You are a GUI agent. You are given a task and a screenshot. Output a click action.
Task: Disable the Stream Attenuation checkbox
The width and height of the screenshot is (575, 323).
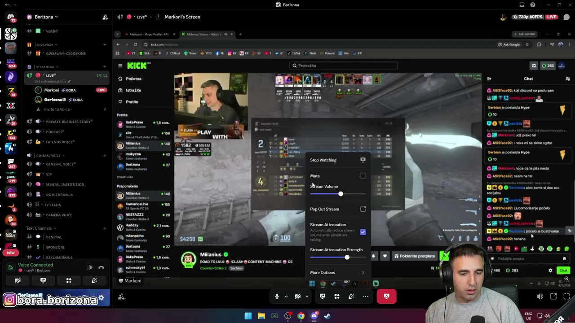click(363, 232)
